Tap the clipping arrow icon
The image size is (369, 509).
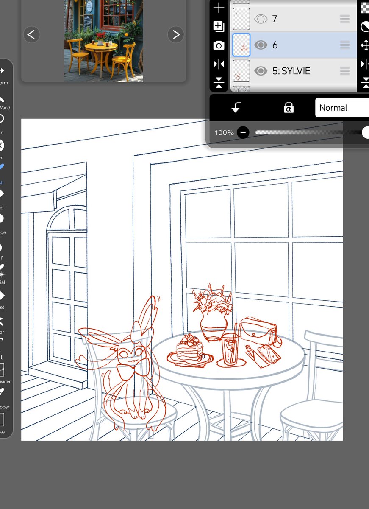point(236,108)
